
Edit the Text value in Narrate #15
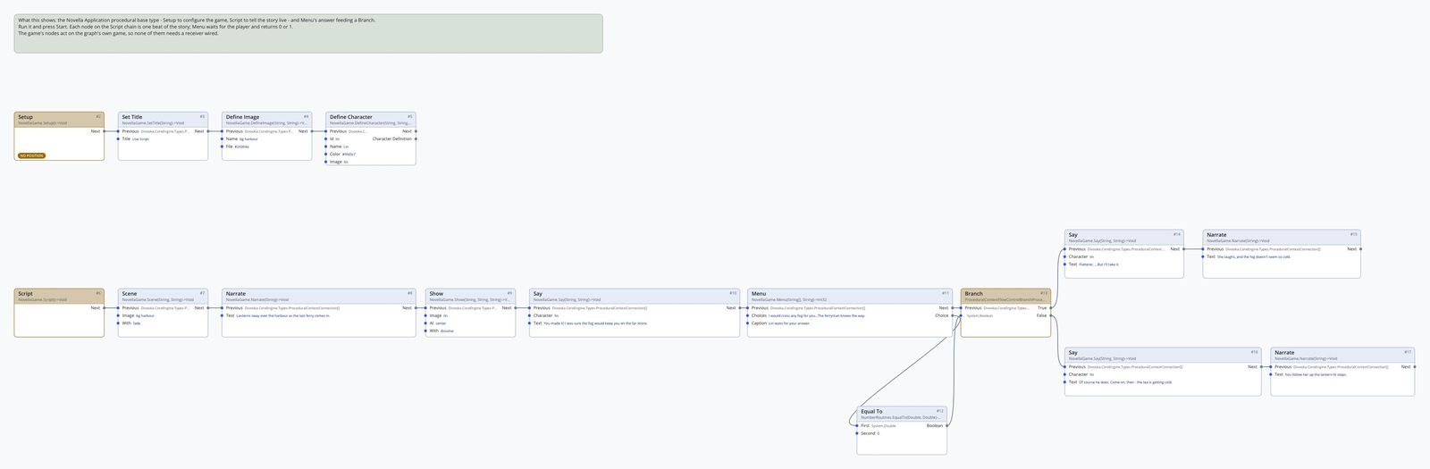pyautogui.click(x=1254, y=257)
